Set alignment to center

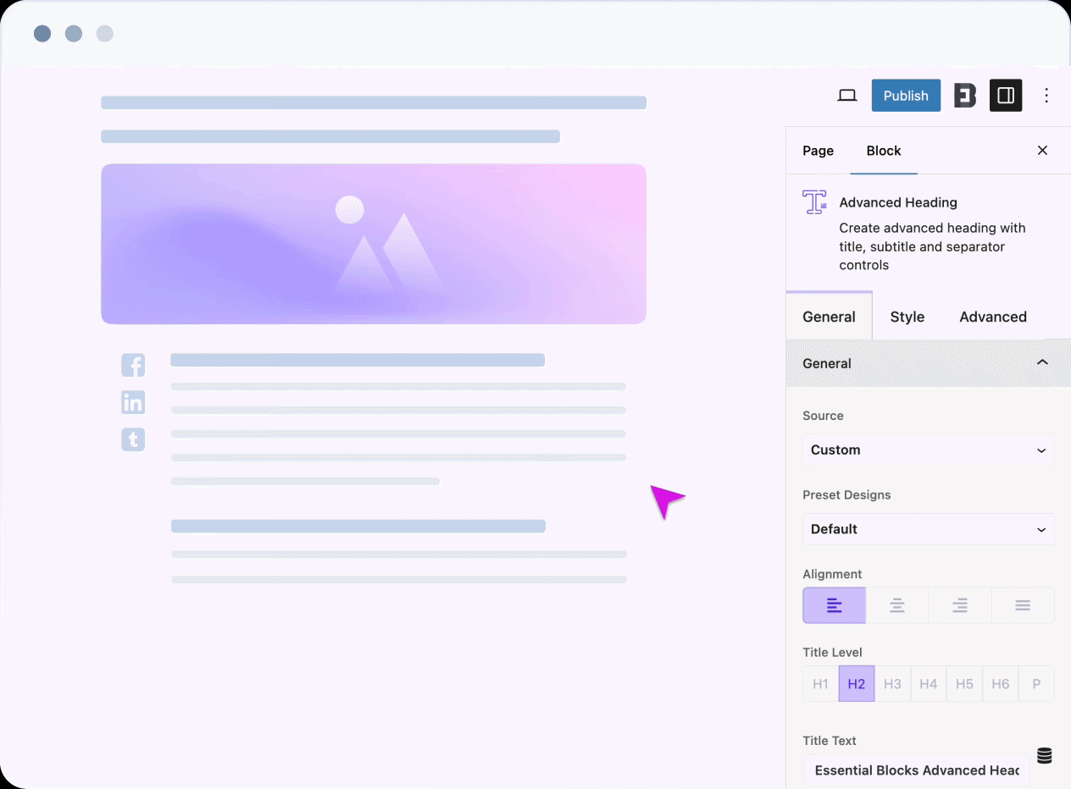click(x=897, y=605)
